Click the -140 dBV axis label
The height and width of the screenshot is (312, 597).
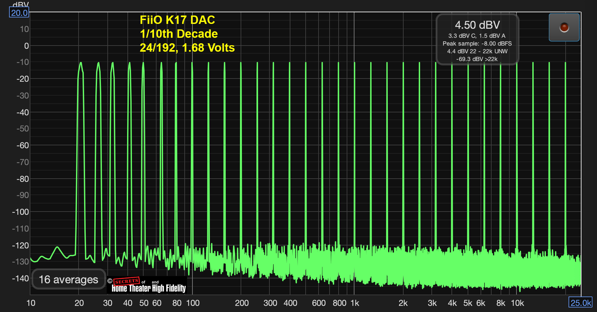click(20, 278)
